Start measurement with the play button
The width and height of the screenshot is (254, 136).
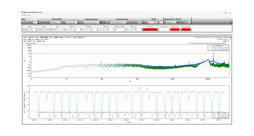(x=166, y=22)
